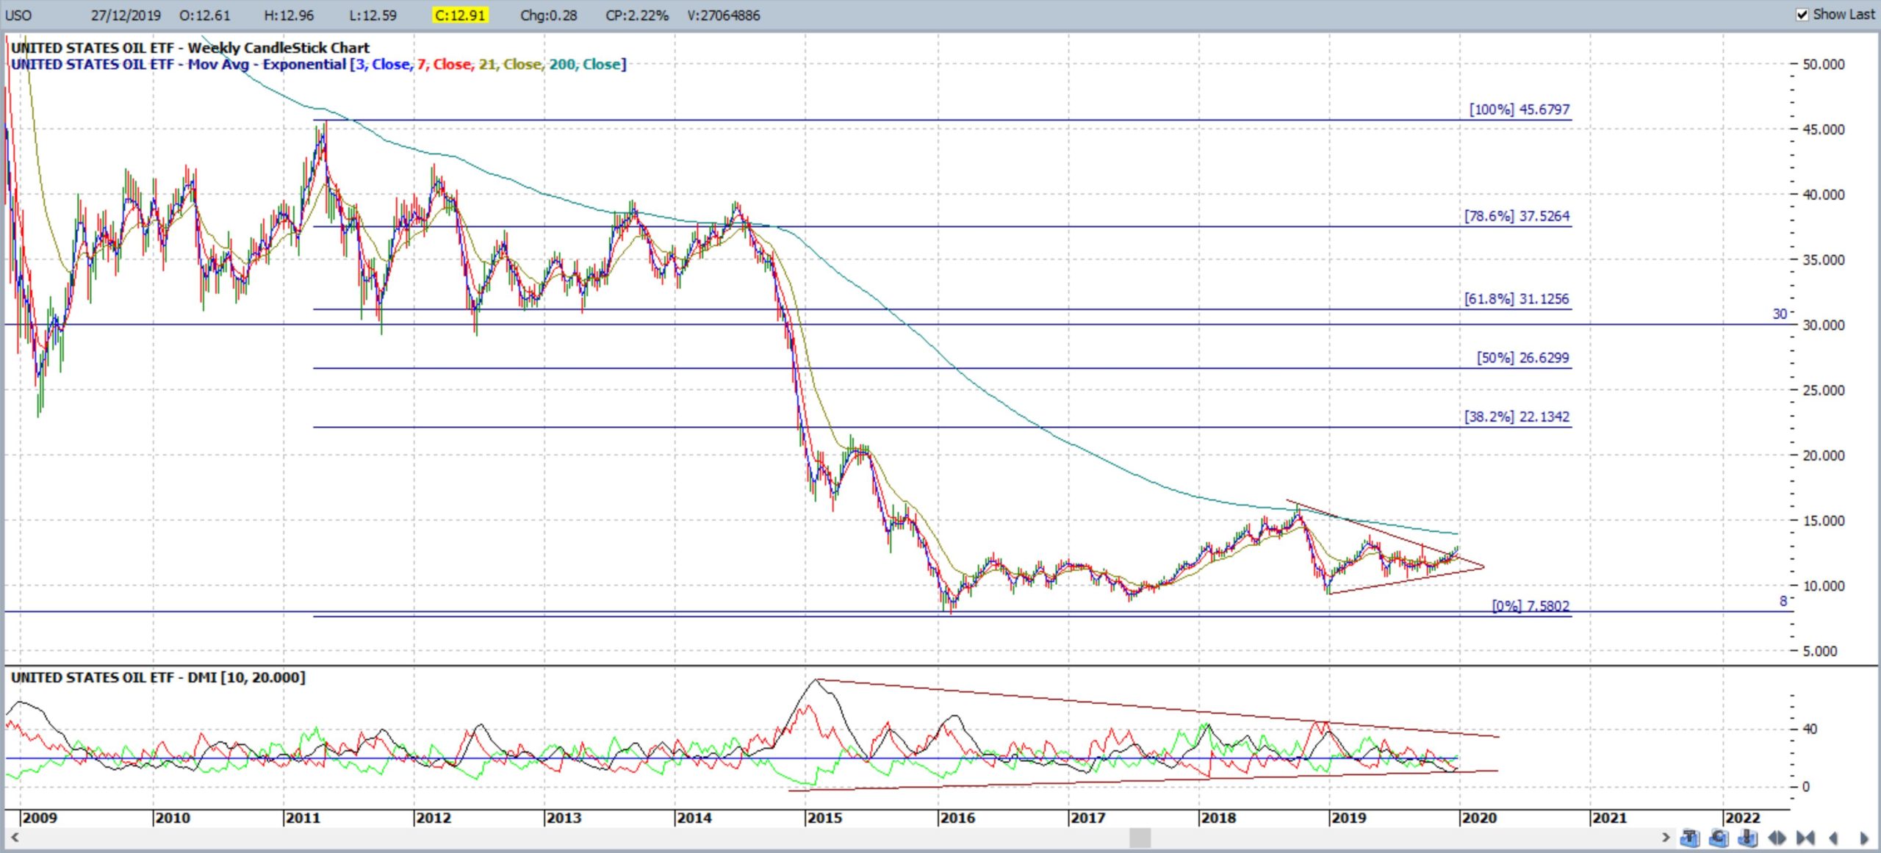This screenshot has width=1881, height=853.
Task: Click the 2009 year label on time axis
Action: point(39,818)
